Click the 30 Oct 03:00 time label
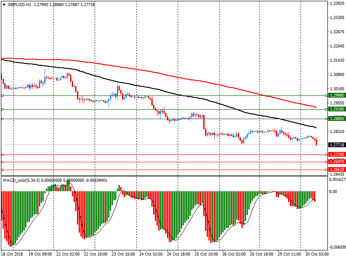The width and height of the screenshot is (346, 259). click(x=317, y=255)
